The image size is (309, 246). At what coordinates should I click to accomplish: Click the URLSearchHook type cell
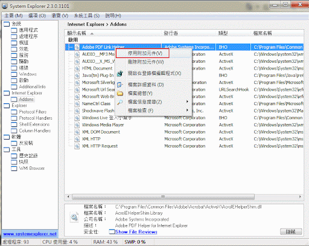(234, 89)
